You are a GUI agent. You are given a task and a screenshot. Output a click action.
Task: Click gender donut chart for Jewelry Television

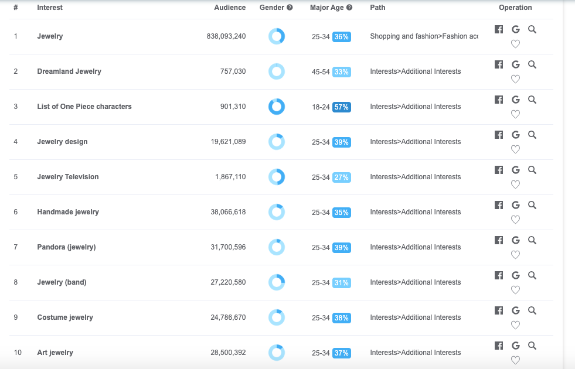(277, 177)
